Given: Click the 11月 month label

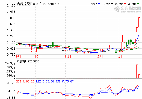Looking at the screenshot, I should (68, 57).
